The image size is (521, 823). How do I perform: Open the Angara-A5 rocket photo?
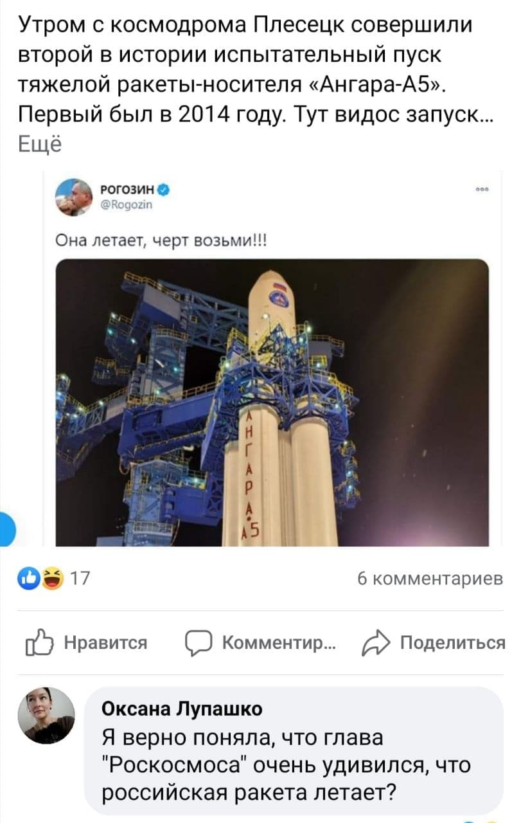point(272,402)
